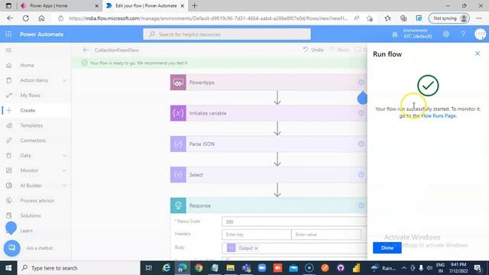Open the Data section in the sidebar
This screenshot has height=275, width=489.
click(25, 155)
